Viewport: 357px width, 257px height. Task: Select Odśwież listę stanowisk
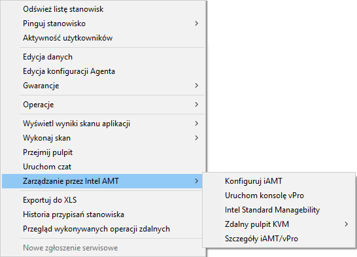click(x=102, y=9)
